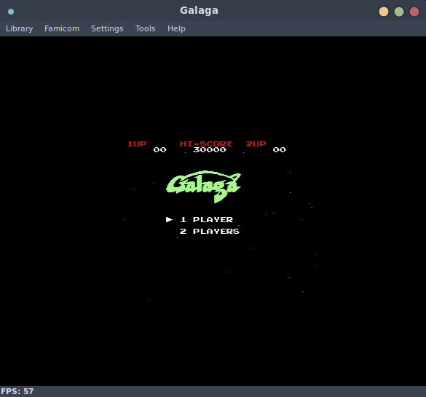This screenshot has height=397, width=426.
Task: Close the Galaga window with red button
Action: tap(414, 12)
